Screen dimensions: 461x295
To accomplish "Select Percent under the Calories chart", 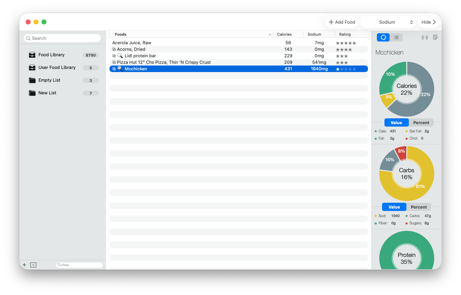I will click(x=421, y=122).
